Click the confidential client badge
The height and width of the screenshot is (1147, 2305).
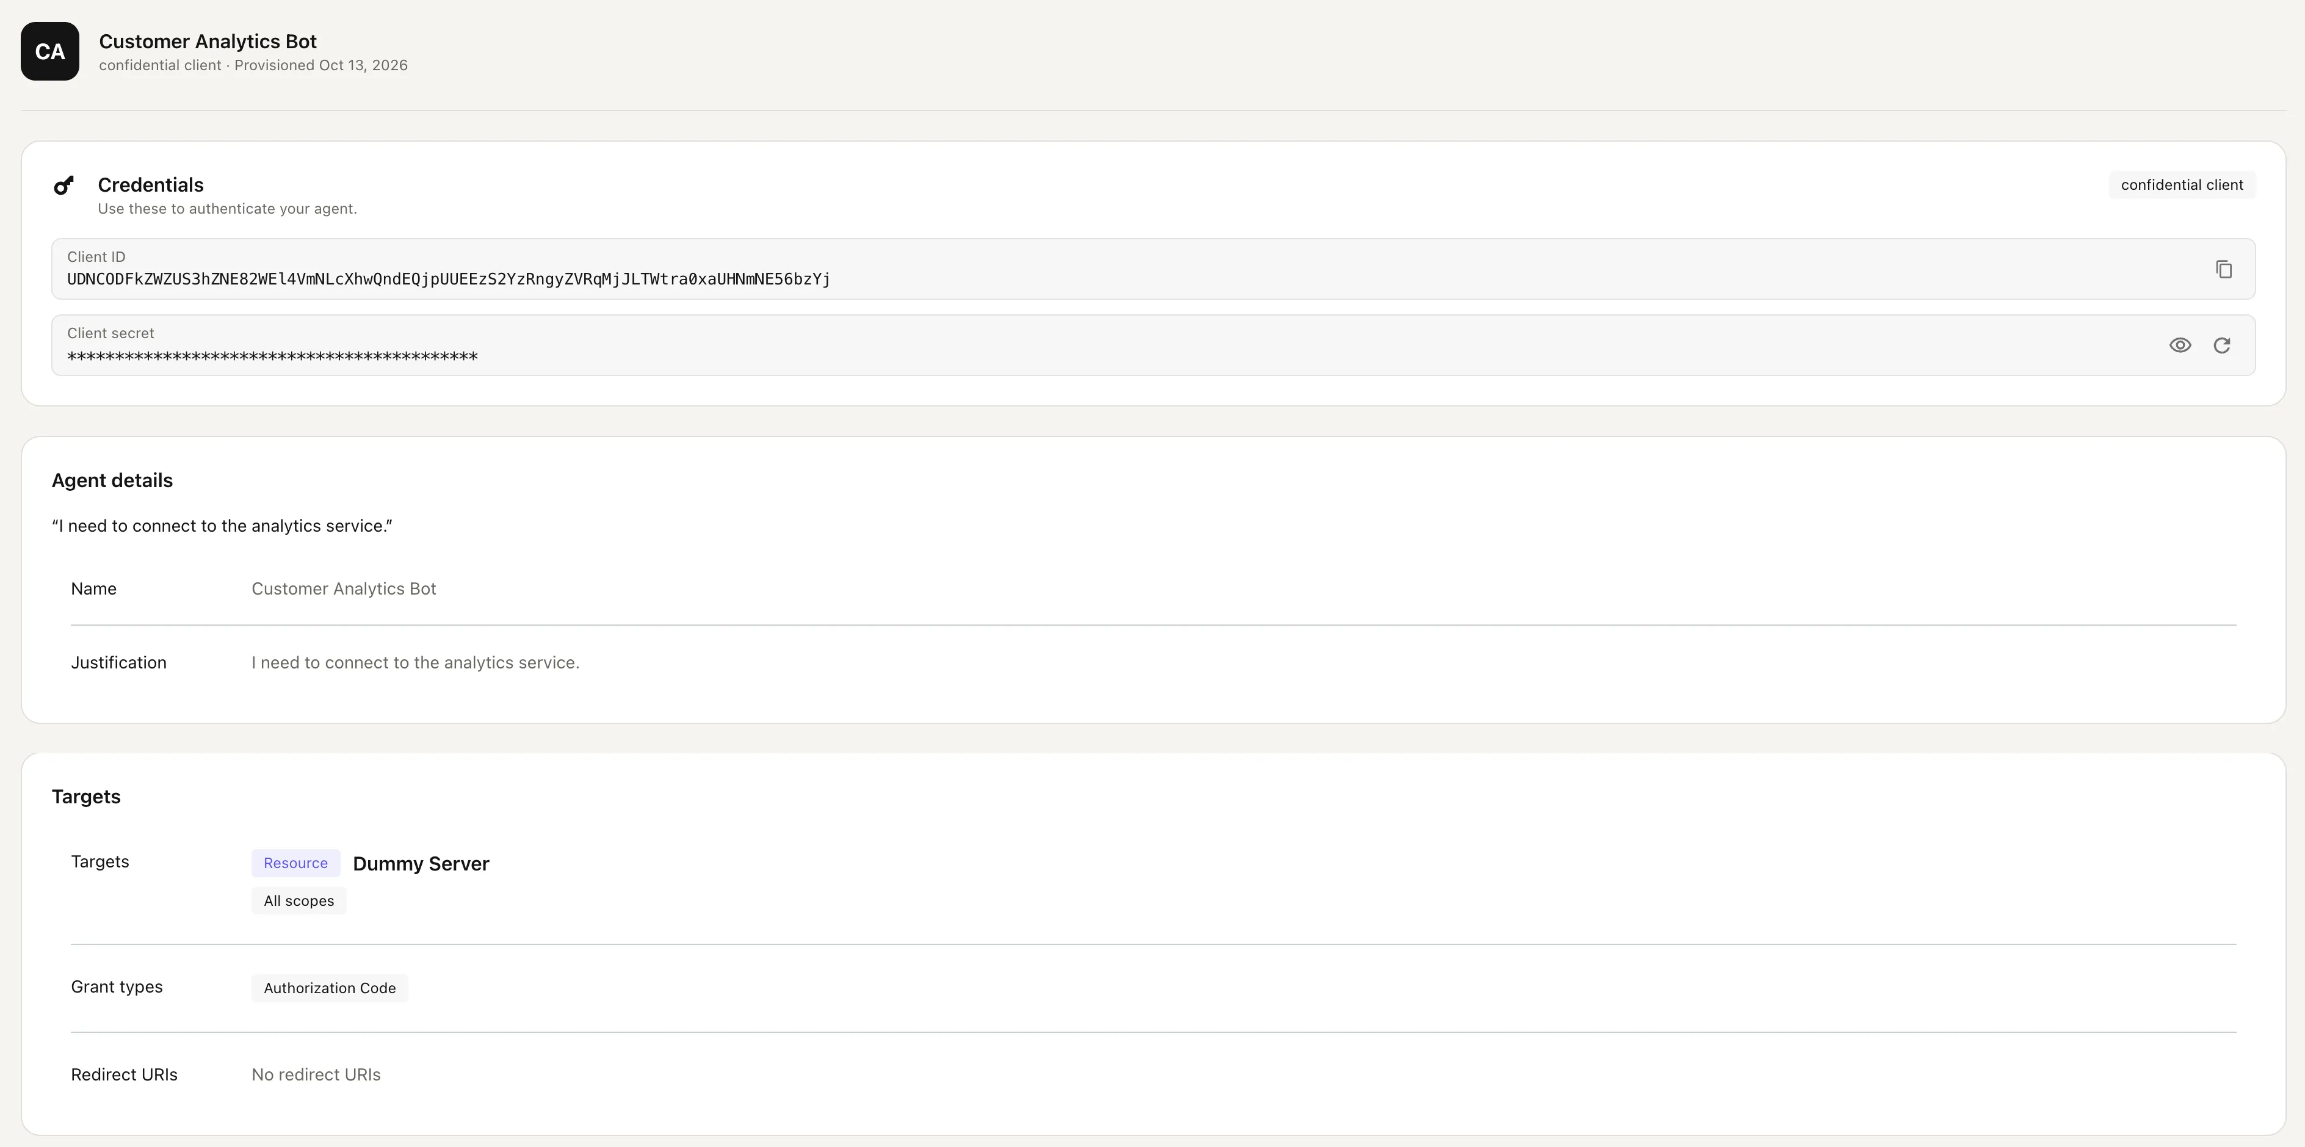(x=2182, y=185)
